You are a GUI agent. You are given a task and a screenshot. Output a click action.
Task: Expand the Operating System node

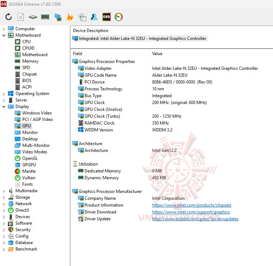coord(4,94)
